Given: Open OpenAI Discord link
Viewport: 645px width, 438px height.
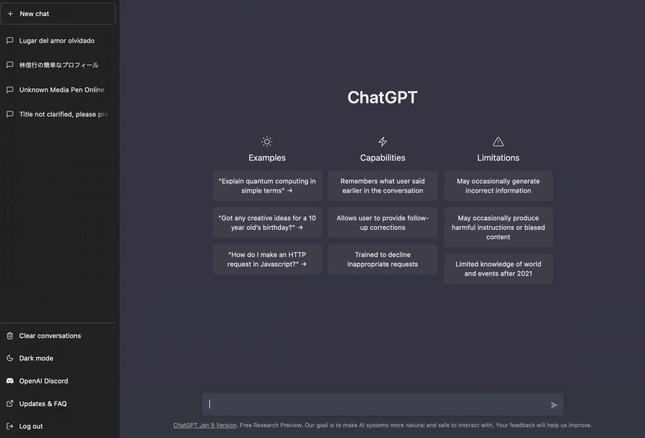Looking at the screenshot, I should pyautogui.click(x=58, y=381).
